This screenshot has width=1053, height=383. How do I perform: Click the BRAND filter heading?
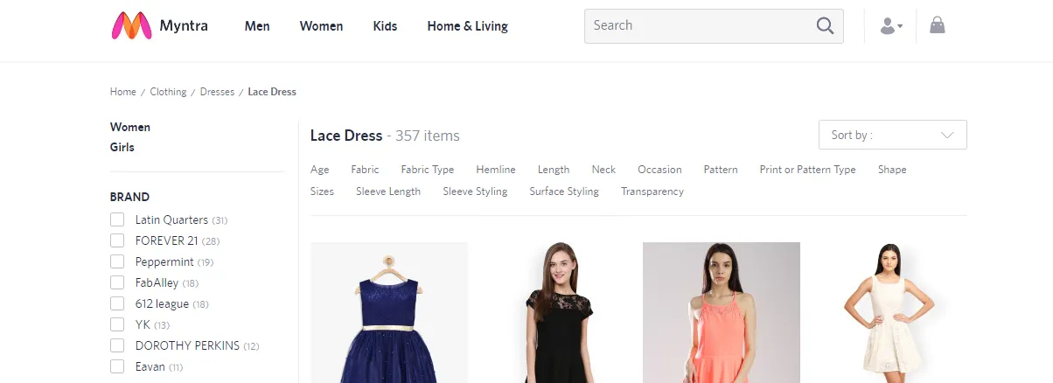coord(129,198)
